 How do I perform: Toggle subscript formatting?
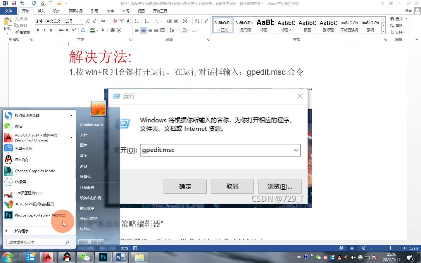point(68,30)
